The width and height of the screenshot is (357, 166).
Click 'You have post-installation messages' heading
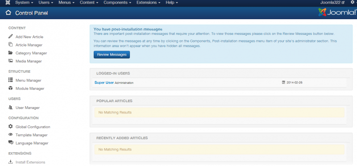click(128, 29)
